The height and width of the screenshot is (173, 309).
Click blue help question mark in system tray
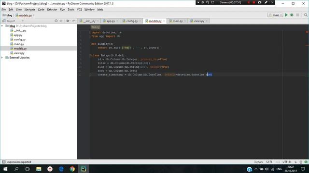pos(249,169)
